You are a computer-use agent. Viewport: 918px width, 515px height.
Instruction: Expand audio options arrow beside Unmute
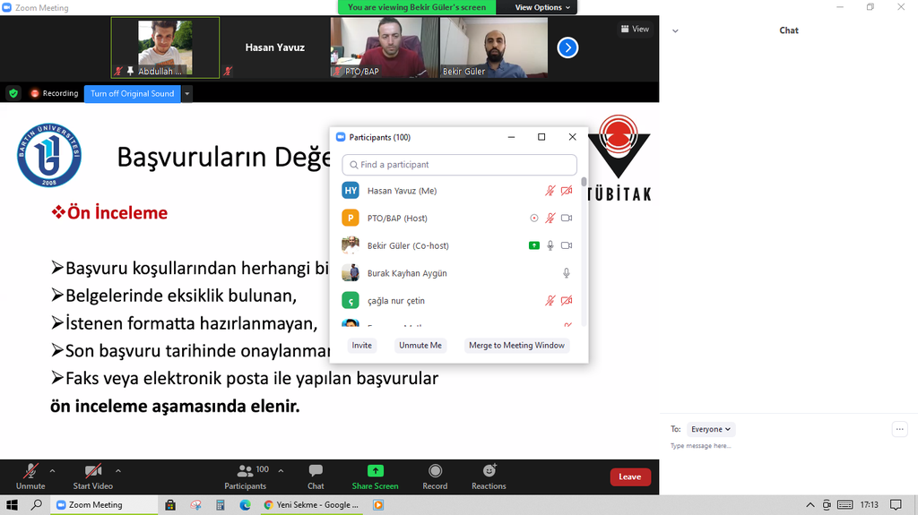(x=52, y=470)
